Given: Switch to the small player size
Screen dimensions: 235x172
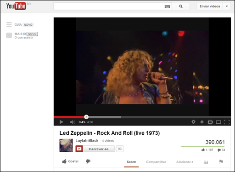Looking at the screenshot, I should coord(210,122).
